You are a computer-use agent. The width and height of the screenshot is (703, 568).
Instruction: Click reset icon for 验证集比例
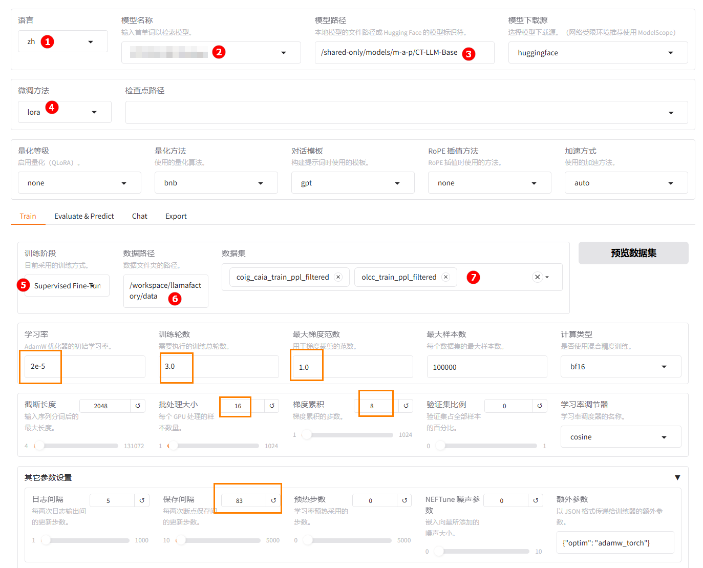coord(540,406)
